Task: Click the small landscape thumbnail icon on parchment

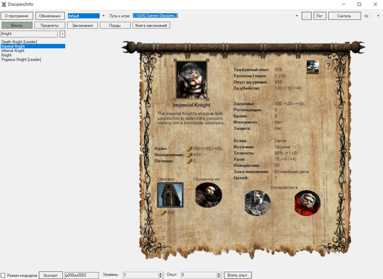Action: tap(312, 67)
